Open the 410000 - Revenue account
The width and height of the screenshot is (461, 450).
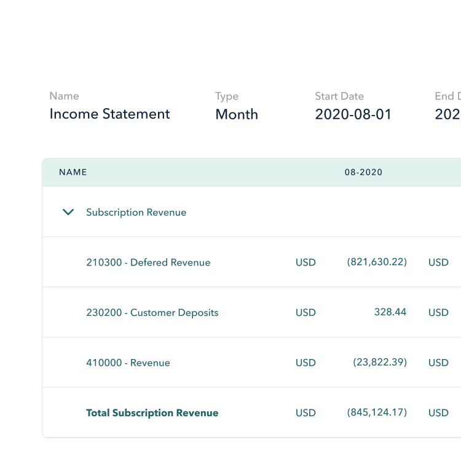tap(128, 363)
